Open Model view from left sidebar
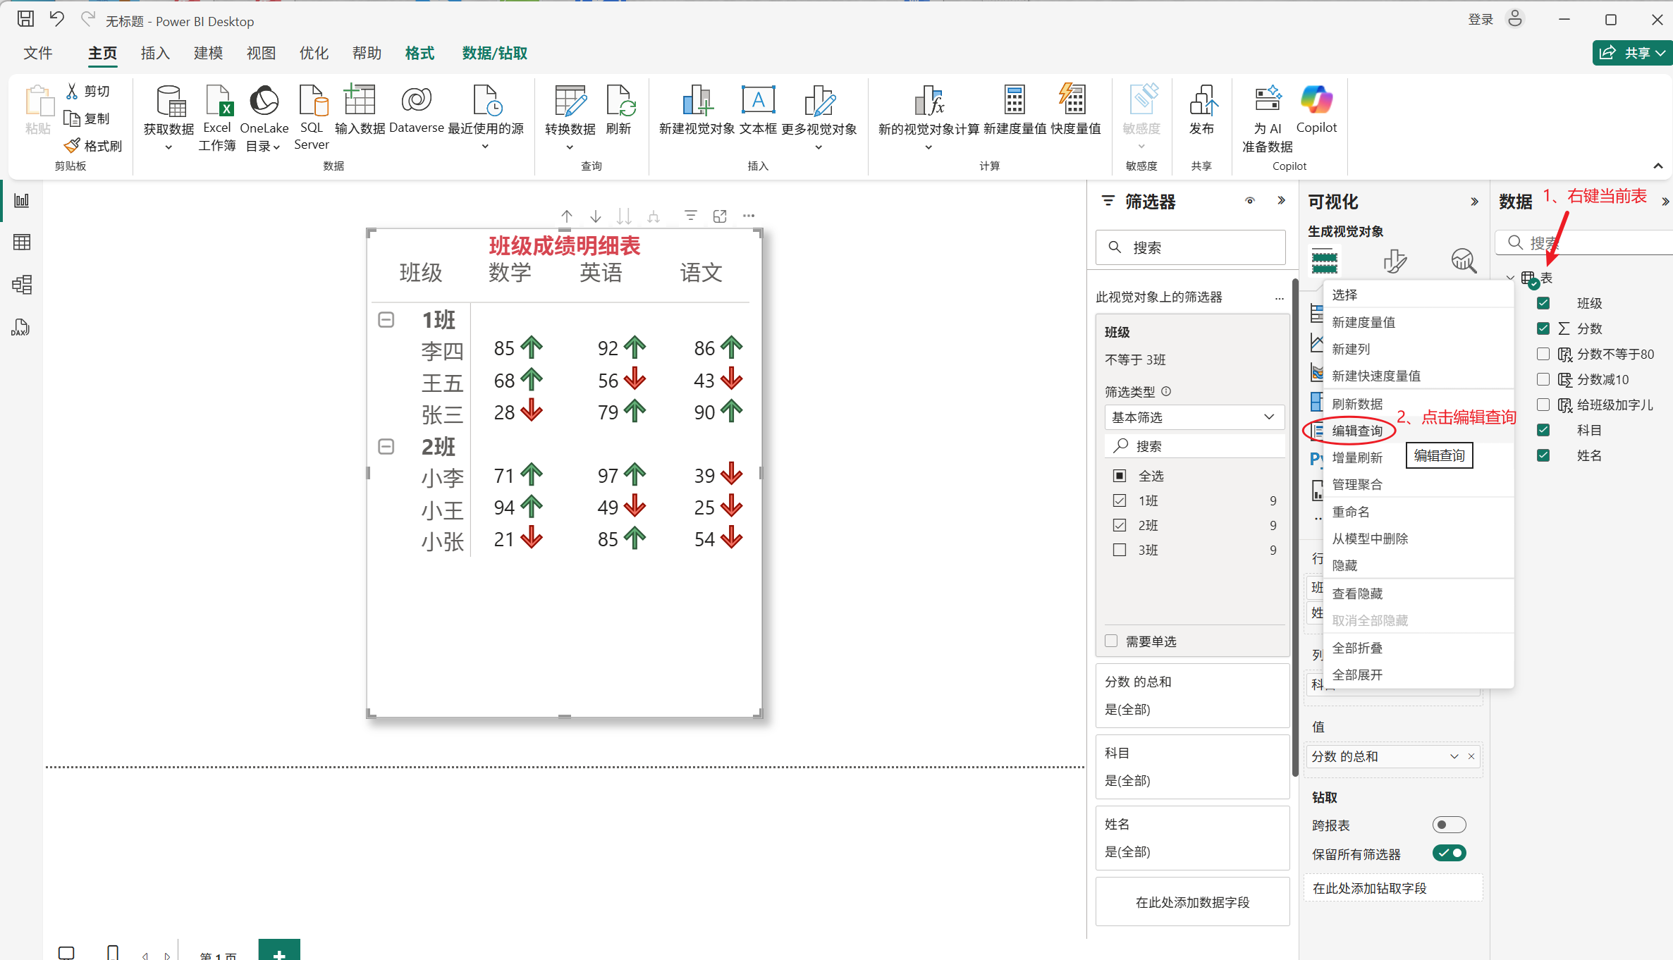The image size is (1673, 960). 22,285
